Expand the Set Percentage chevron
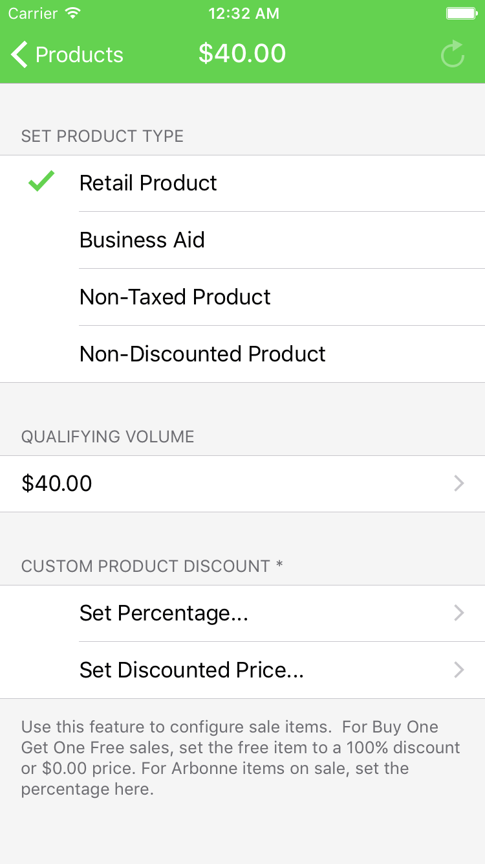 (x=459, y=613)
